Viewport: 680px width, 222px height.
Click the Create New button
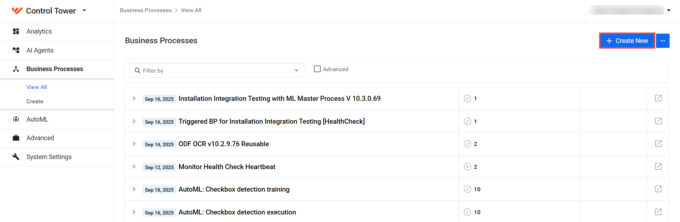coord(627,41)
